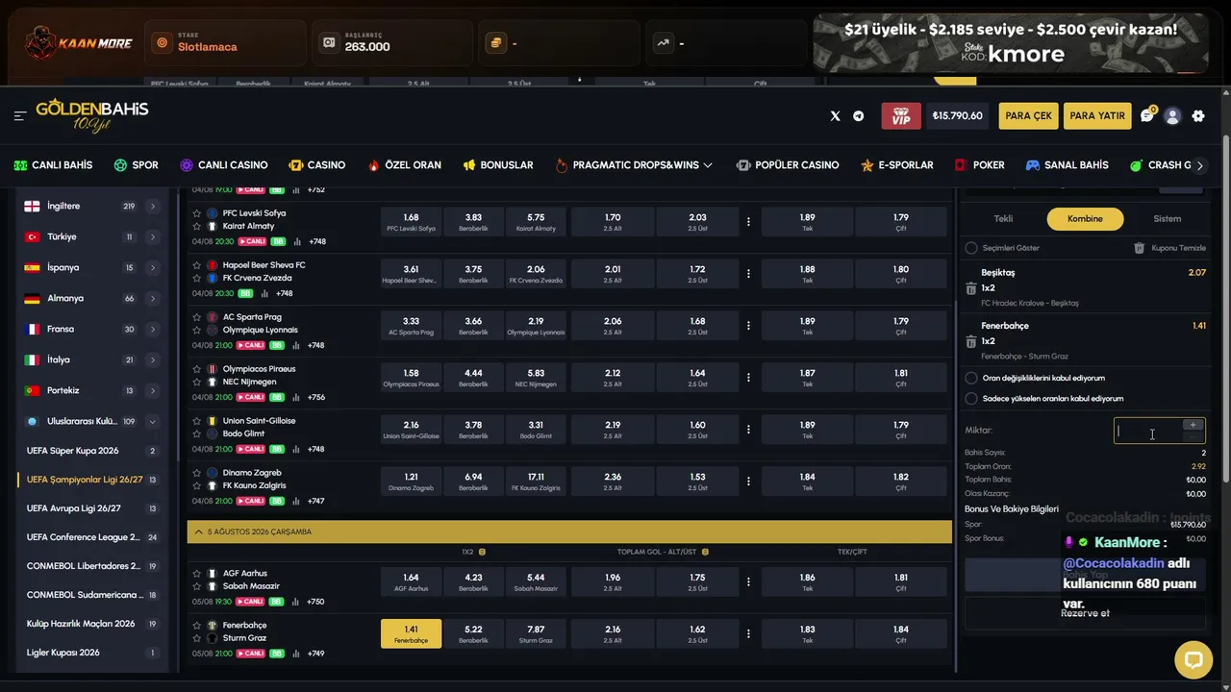Favorite PFC Levski Sofya with star
Viewport: 1231px width, 692px height.
click(x=197, y=213)
